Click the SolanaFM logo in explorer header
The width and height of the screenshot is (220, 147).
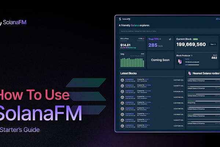124,19
